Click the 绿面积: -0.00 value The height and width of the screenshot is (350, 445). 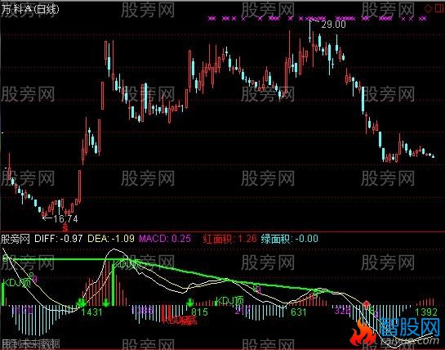(289, 239)
